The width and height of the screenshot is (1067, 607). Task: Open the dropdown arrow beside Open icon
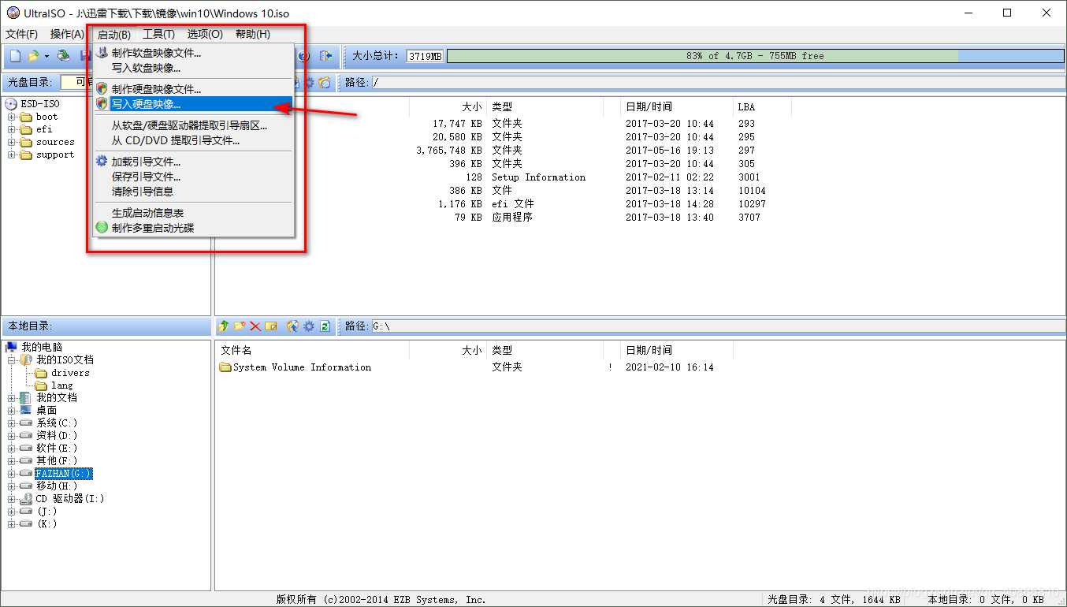[x=46, y=56]
